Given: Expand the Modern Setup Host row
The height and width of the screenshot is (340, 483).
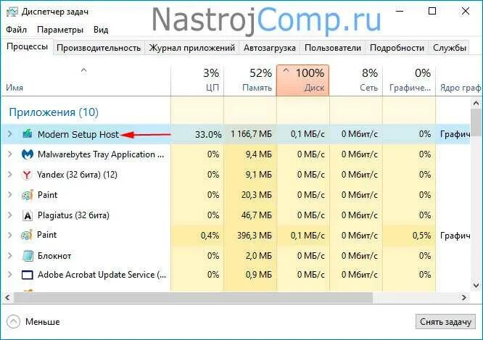Looking at the screenshot, I should tap(10, 134).
